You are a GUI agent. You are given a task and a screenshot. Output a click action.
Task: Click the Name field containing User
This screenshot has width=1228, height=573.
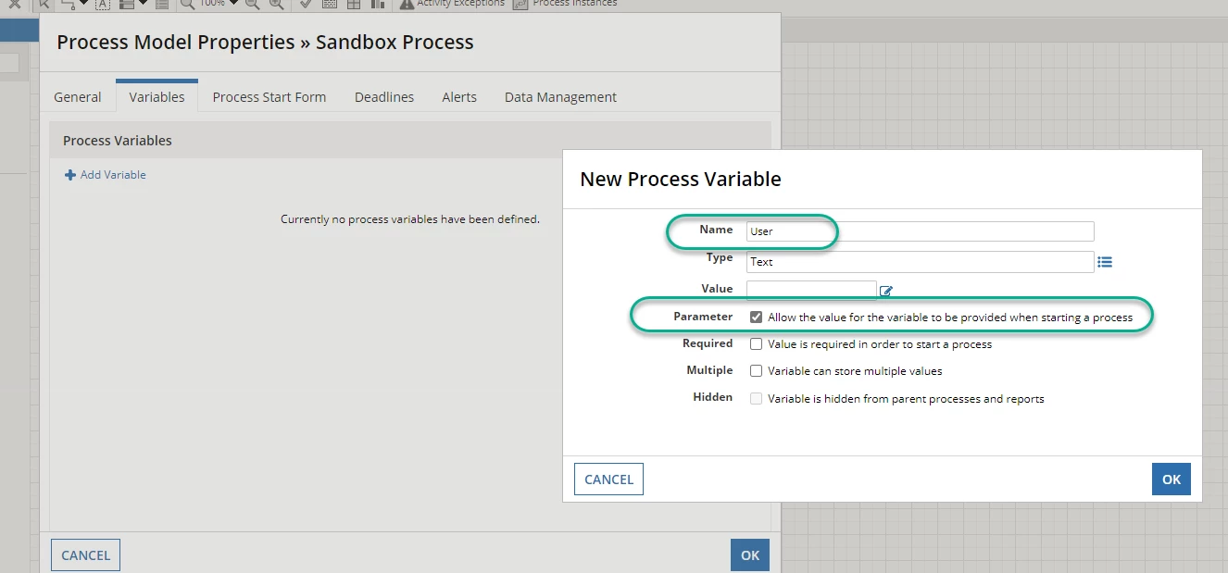(x=921, y=231)
